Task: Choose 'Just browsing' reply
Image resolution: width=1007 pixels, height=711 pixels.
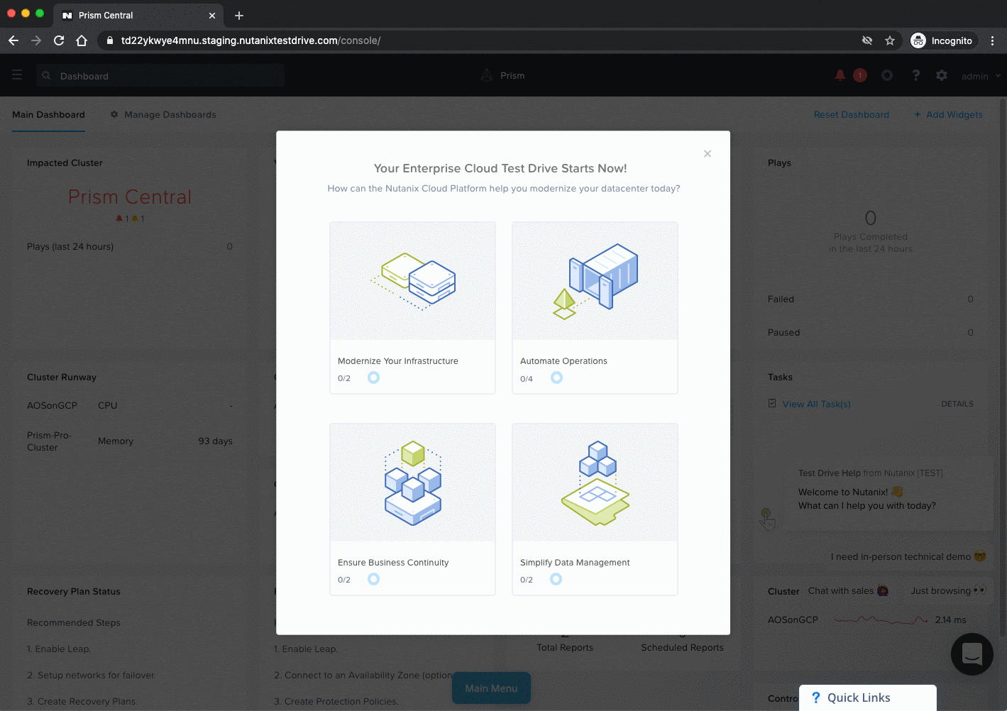Action: tap(948, 591)
